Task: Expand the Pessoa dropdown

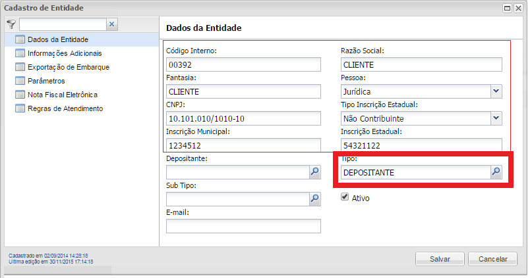Action: [496, 91]
